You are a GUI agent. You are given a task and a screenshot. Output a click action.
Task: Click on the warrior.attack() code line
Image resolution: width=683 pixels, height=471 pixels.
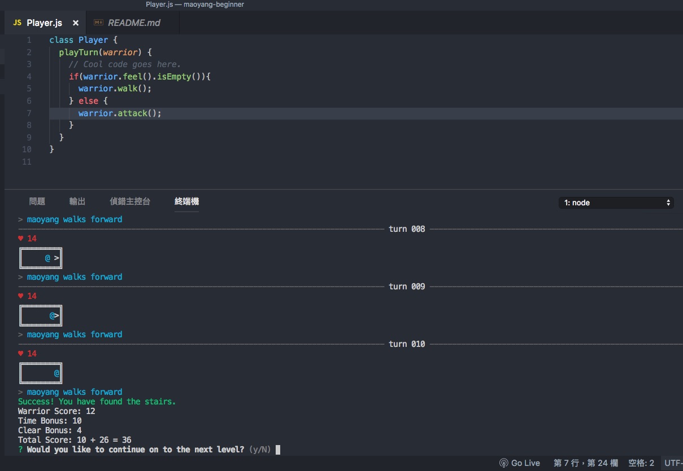click(x=120, y=113)
